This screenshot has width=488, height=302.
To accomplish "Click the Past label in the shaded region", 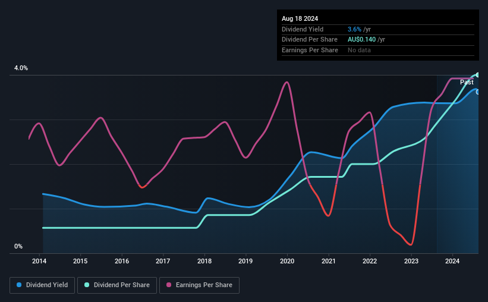I will pyautogui.click(x=467, y=82).
